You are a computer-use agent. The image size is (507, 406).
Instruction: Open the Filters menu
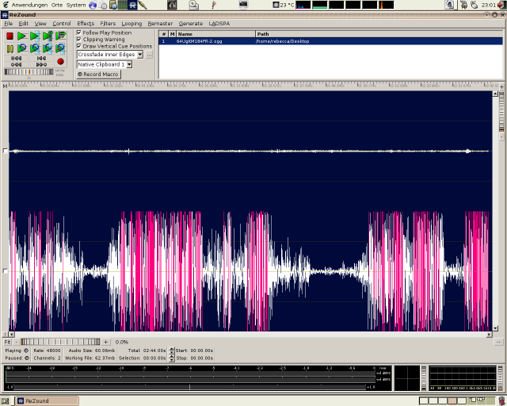(x=108, y=23)
